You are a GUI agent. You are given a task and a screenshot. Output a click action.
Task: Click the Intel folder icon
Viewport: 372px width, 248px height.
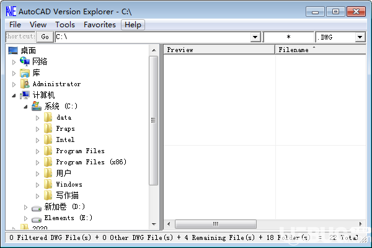(x=48, y=139)
